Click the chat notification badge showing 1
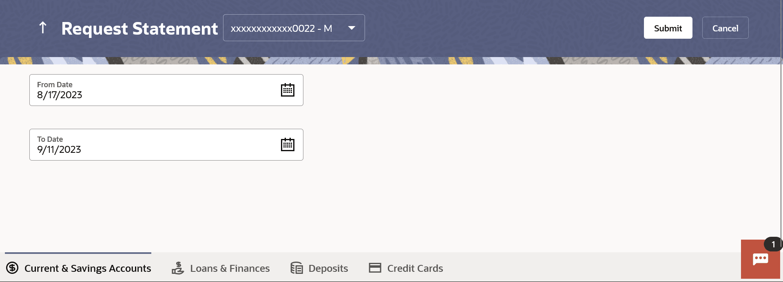This screenshot has height=282, width=783. click(773, 244)
